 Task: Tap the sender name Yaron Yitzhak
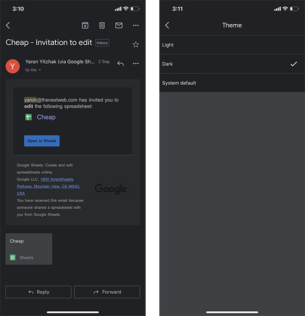pyautogui.click(x=60, y=62)
